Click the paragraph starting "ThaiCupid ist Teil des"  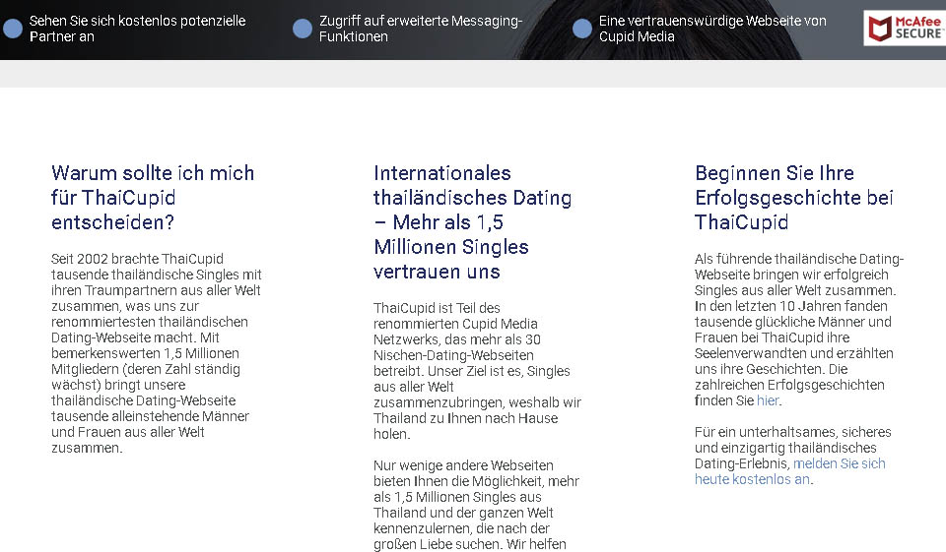pos(476,371)
